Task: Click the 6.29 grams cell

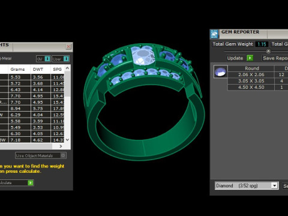Action: pyautogui.click(x=19, y=115)
